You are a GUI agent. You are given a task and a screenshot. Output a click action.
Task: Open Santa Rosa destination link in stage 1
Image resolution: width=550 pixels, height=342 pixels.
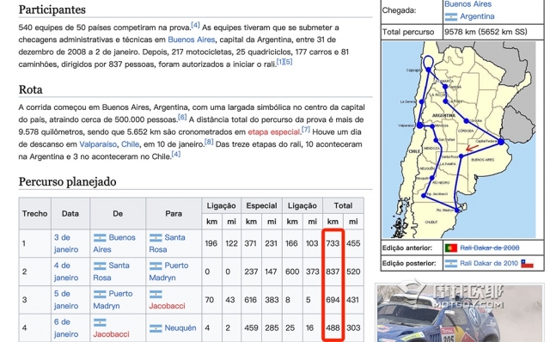click(x=167, y=243)
